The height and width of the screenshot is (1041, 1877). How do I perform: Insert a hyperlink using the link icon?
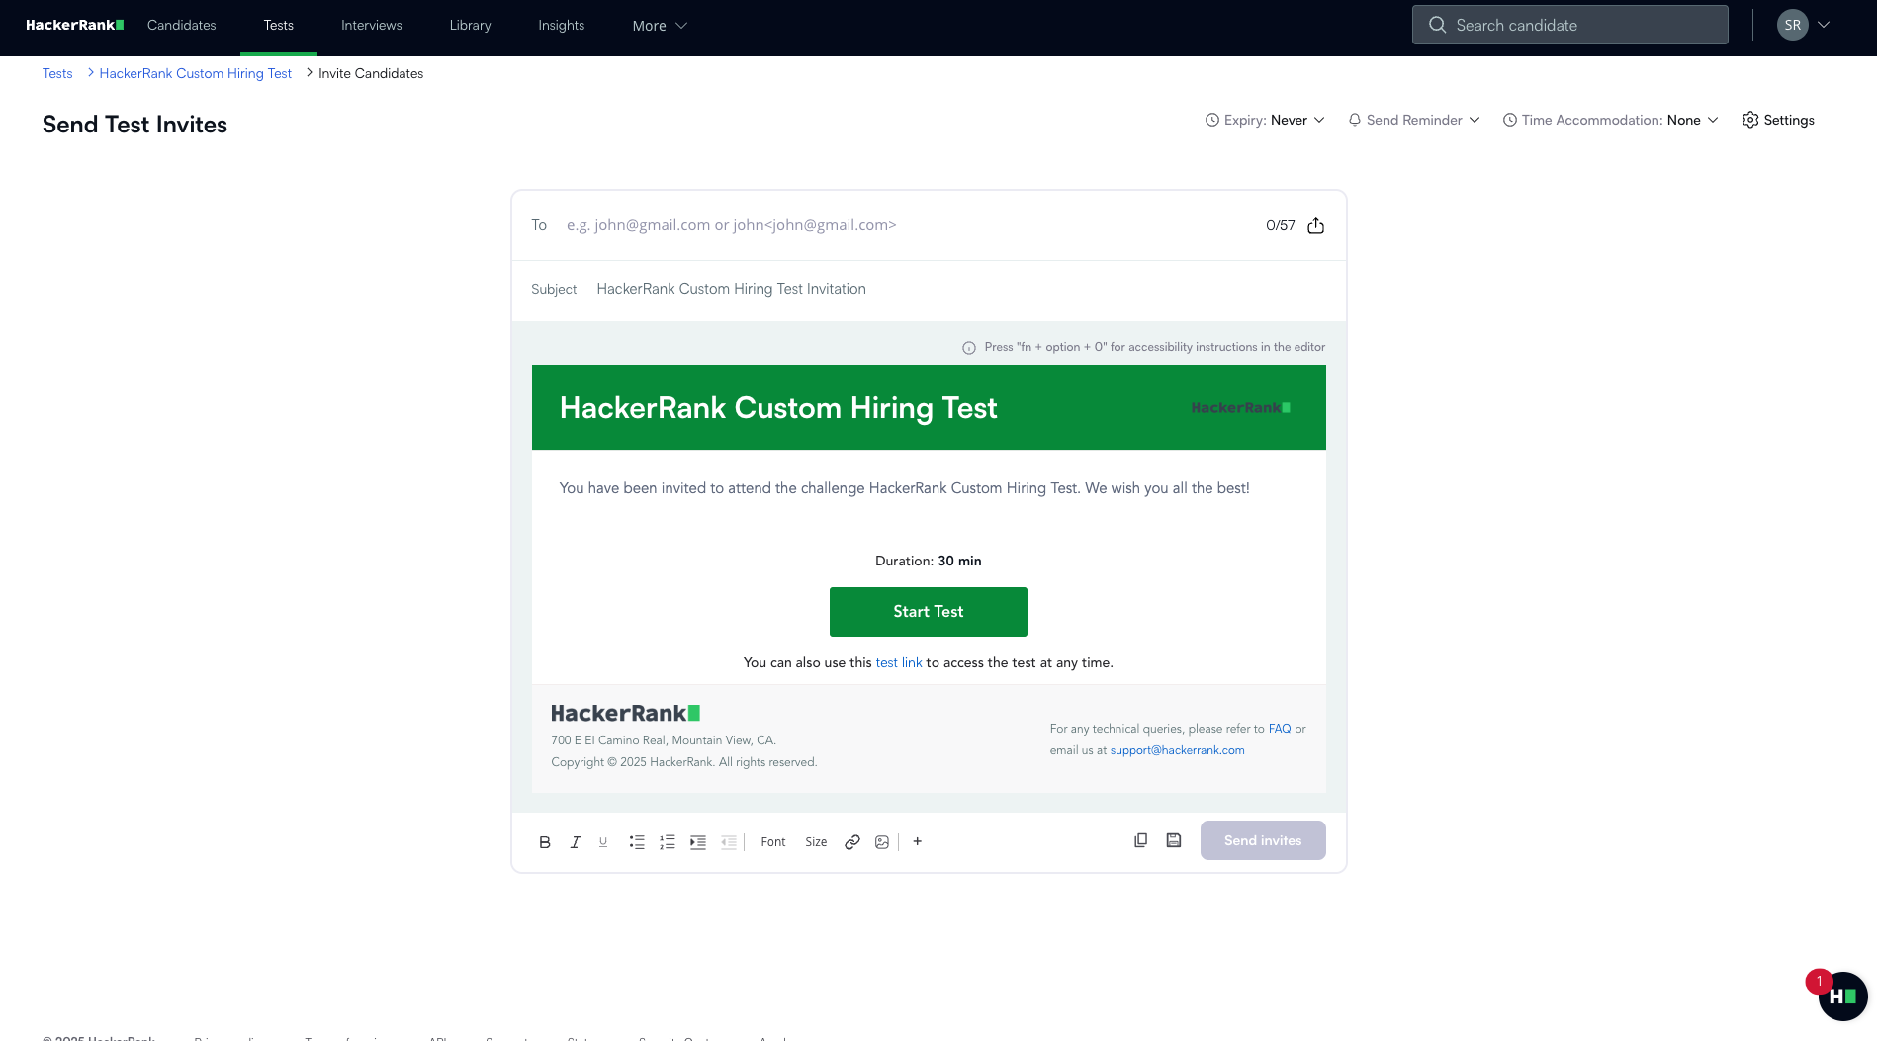point(852,842)
